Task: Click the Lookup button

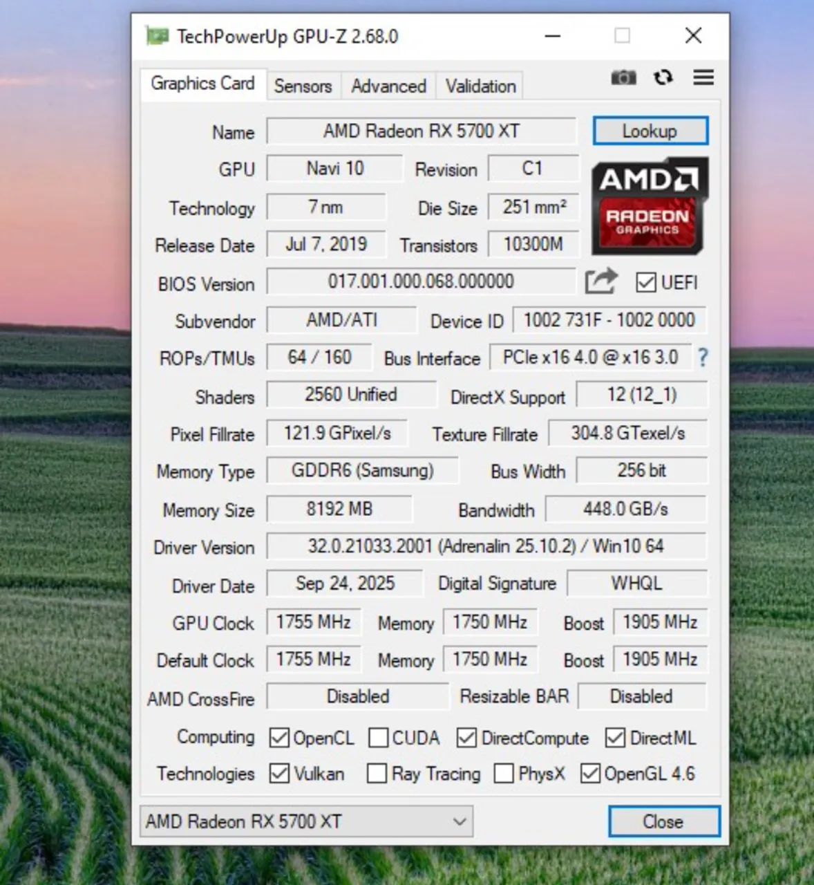Action: pos(650,131)
